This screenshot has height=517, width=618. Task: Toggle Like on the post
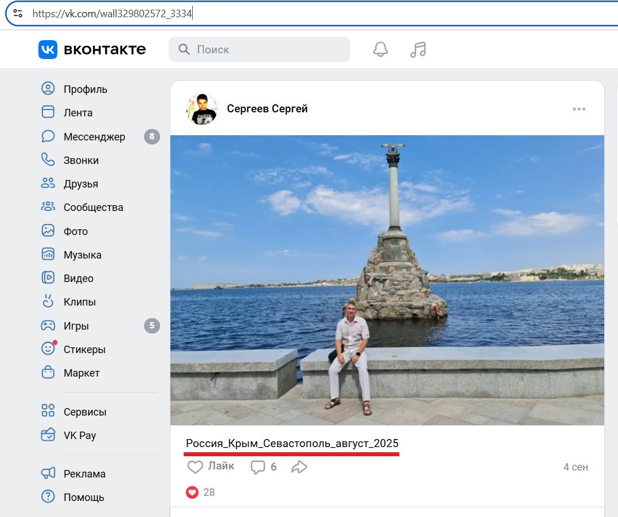coord(211,467)
